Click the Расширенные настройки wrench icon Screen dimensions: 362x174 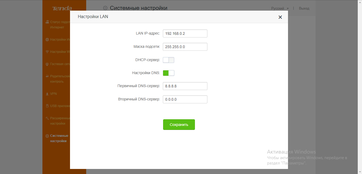(47, 118)
